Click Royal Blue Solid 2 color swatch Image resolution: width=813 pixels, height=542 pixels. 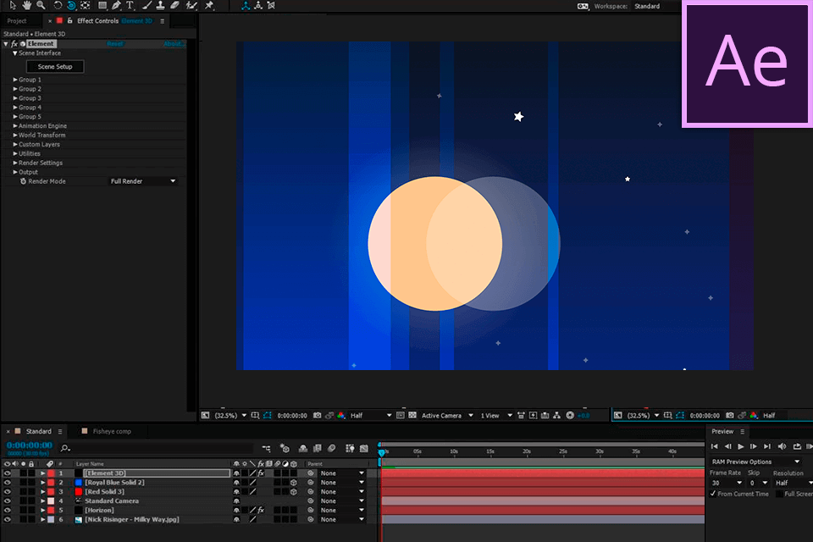pyautogui.click(x=78, y=483)
